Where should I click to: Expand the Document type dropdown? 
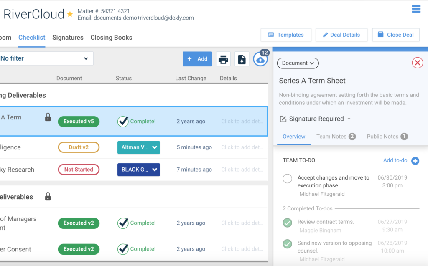pos(298,63)
